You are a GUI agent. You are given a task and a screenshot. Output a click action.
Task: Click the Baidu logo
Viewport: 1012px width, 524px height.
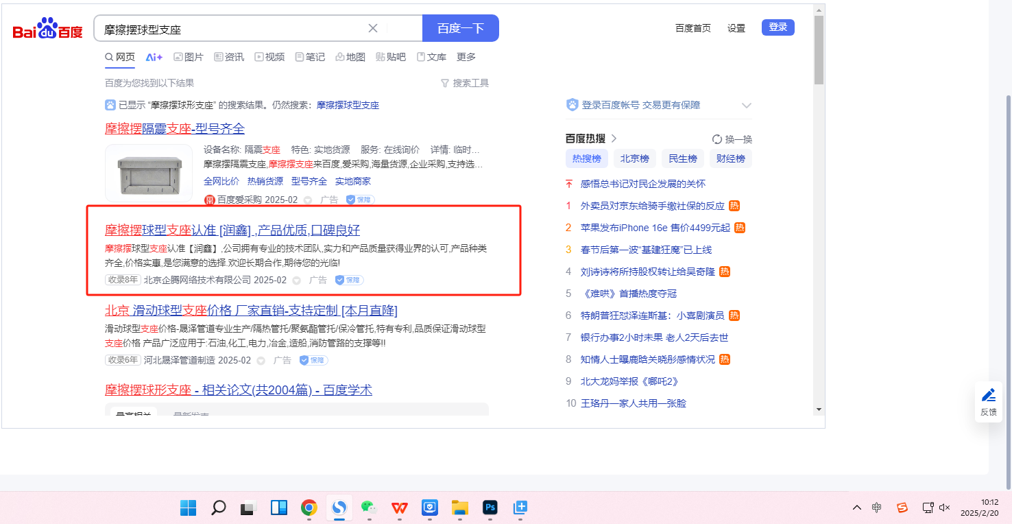point(47,29)
